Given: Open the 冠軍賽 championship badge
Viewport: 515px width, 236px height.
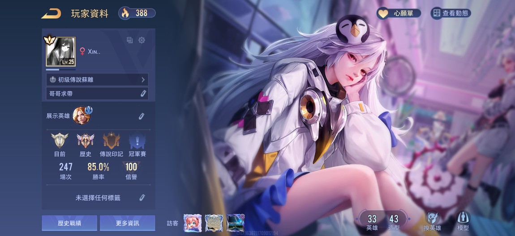Looking at the screenshot, I should coord(137,142).
